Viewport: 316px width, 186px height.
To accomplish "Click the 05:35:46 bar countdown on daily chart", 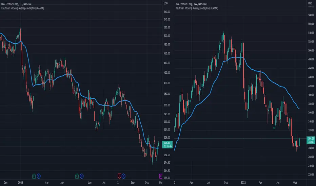I will [x=167, y=146].
